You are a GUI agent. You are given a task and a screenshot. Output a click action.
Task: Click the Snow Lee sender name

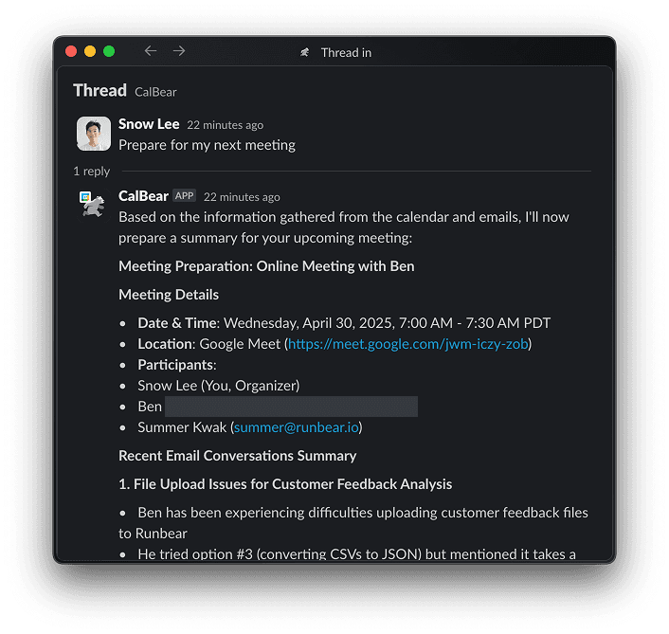pos(149,124)
